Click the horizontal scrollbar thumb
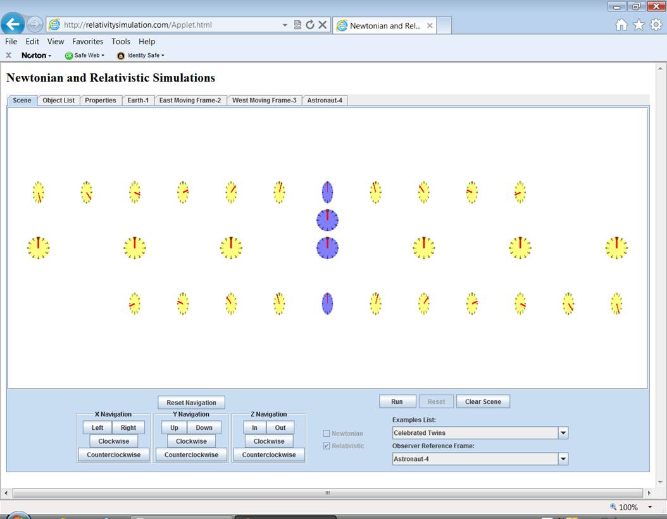This screenshot has width=667, height=519. tap(327, 492)
